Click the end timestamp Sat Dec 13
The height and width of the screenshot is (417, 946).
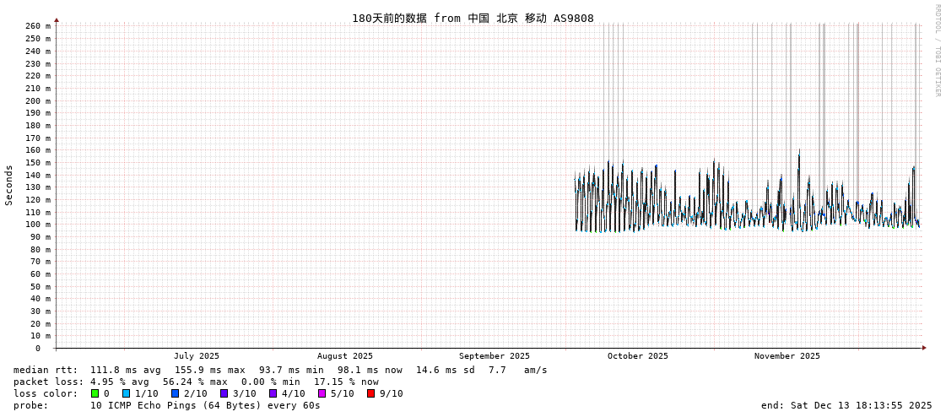pyautogui.click(x=846, y=405)
